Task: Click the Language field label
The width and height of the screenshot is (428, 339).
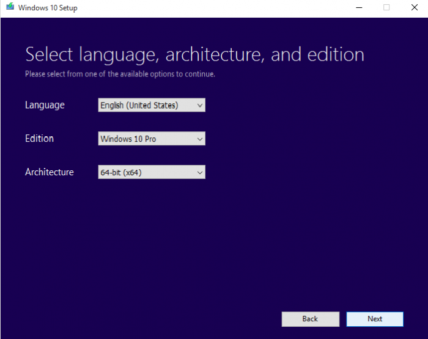Action: pos(45,105)
